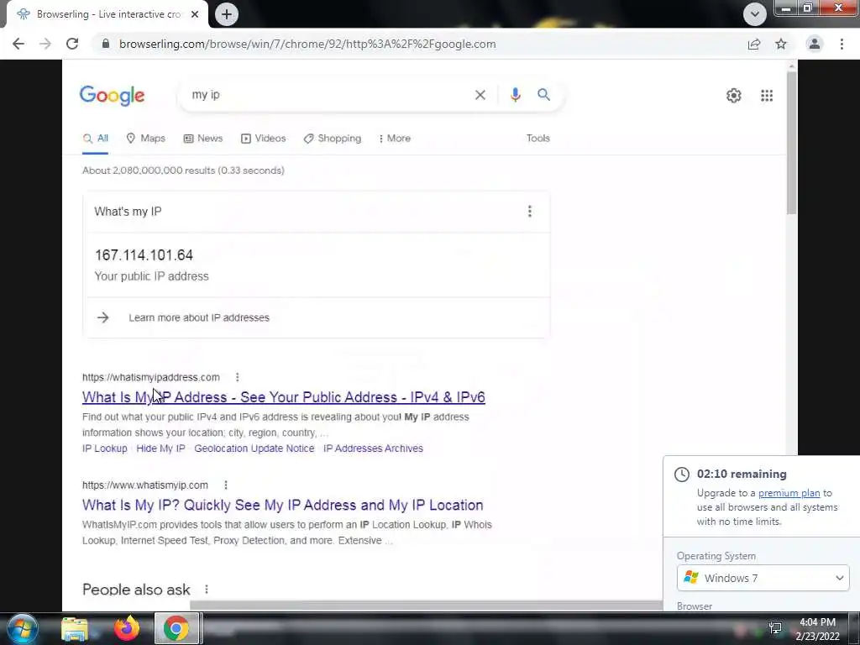The width and height of the screenshot is (860, 645).
Task: Click the Google logo
Action: tap(112, 96)
